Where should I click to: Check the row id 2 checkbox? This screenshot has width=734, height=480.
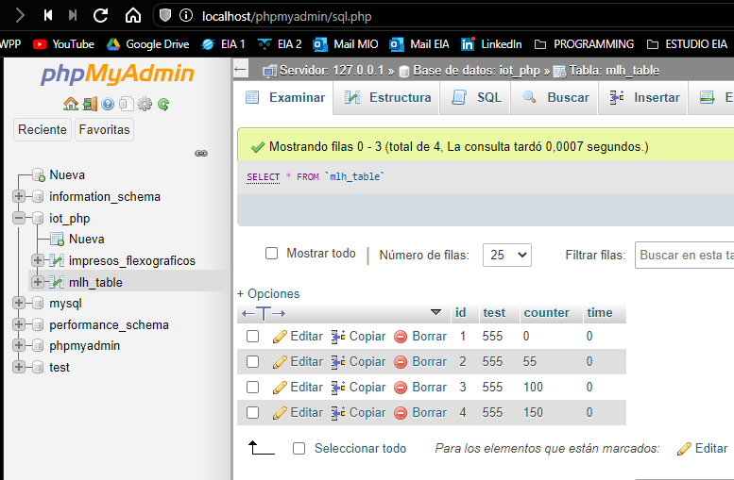coord(253,362)
